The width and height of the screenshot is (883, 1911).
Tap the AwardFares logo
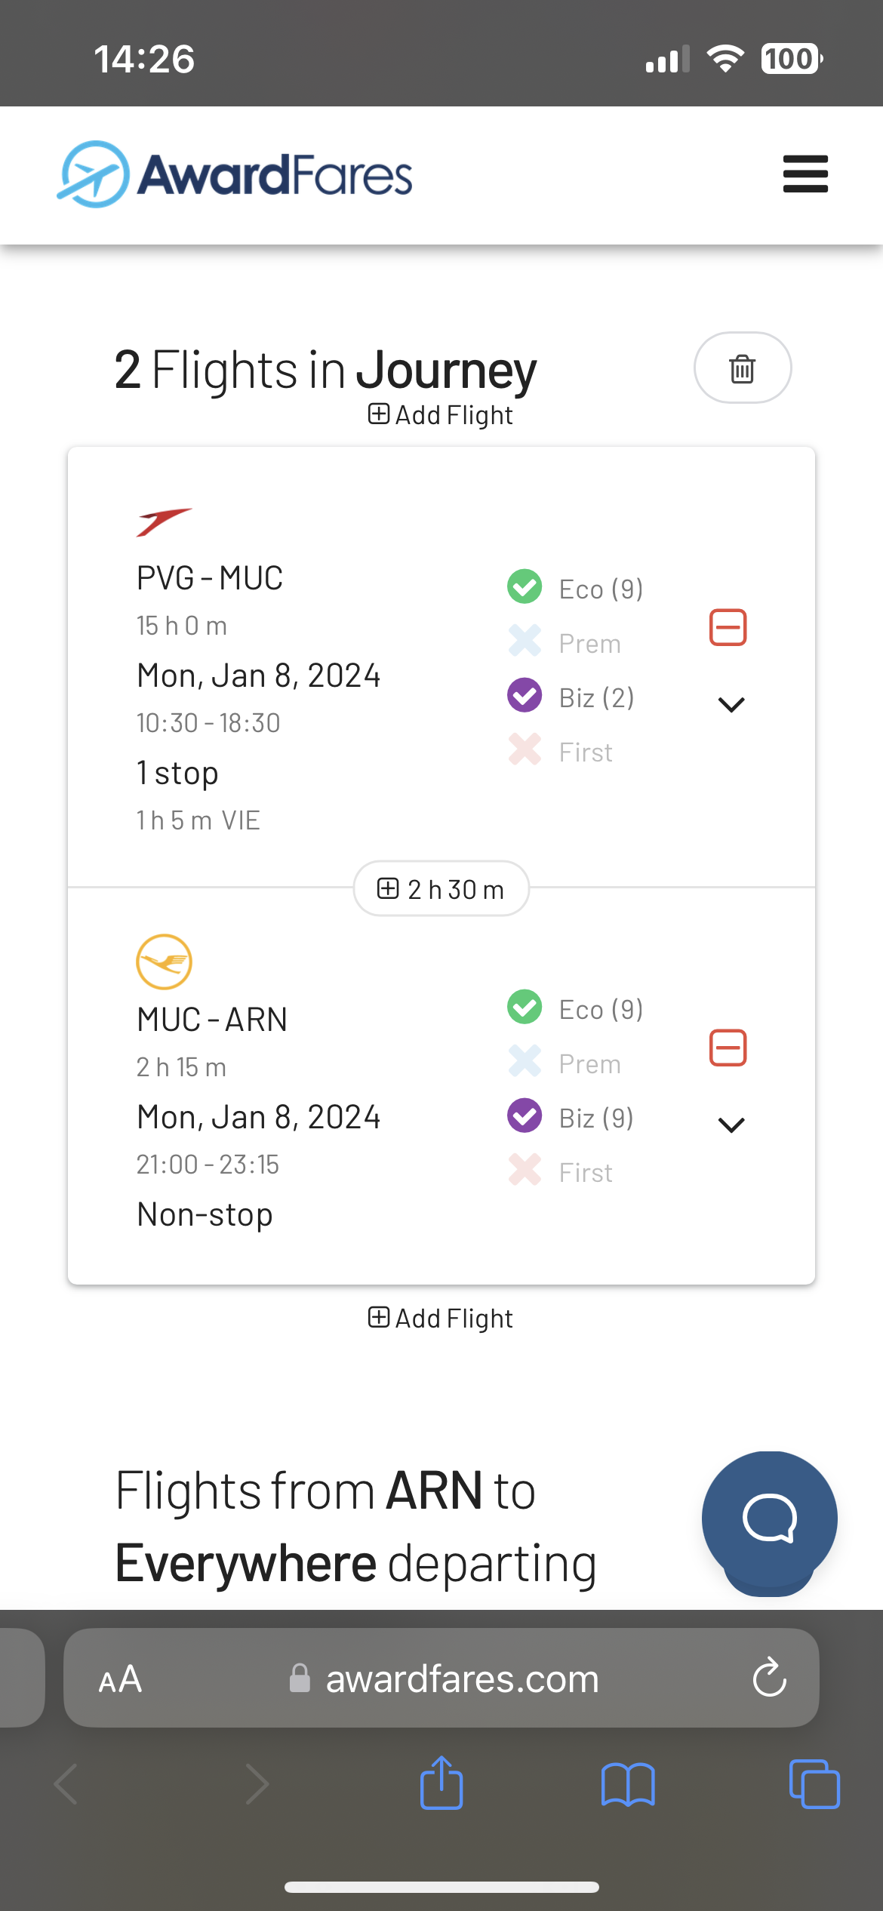[235, 174]
